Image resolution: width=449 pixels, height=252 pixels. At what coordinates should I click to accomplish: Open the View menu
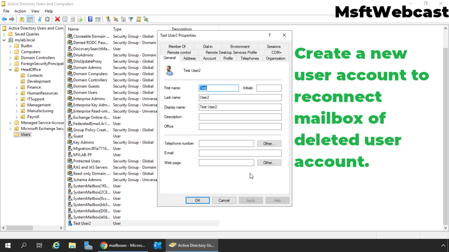pyautogui.click(x=35, y=11)
